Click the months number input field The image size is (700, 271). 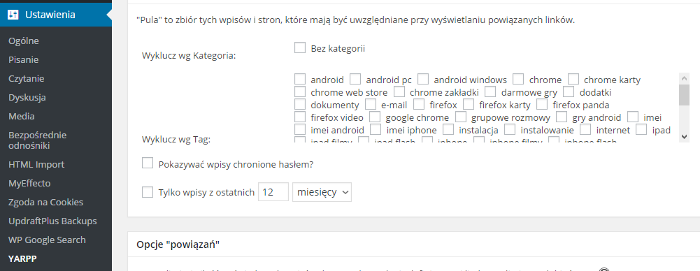(273, 192)
